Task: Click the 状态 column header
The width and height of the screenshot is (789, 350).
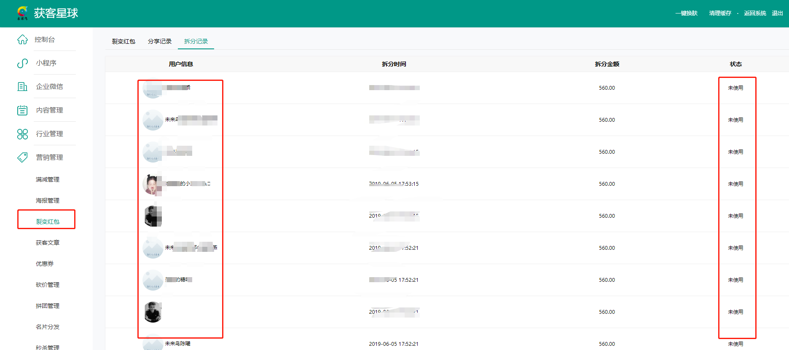Action: coord(736,64)
